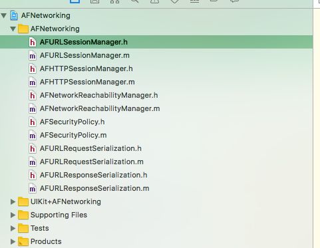Viewport: 320px width, 248px height.
Task: Select the Supporting Files folder
Action: click(23, 215)
